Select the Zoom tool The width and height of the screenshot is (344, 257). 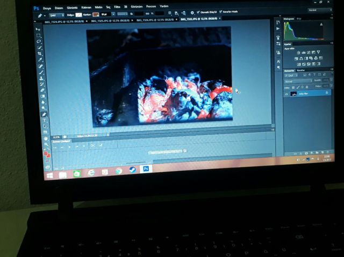click(46, 144)
